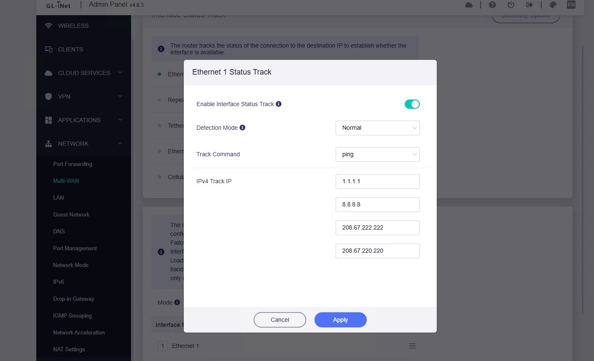The width and height of the screenshot is (594, 361).
Task: Click the GoodCloud cloud icon in header
Action: click(469, 5)
